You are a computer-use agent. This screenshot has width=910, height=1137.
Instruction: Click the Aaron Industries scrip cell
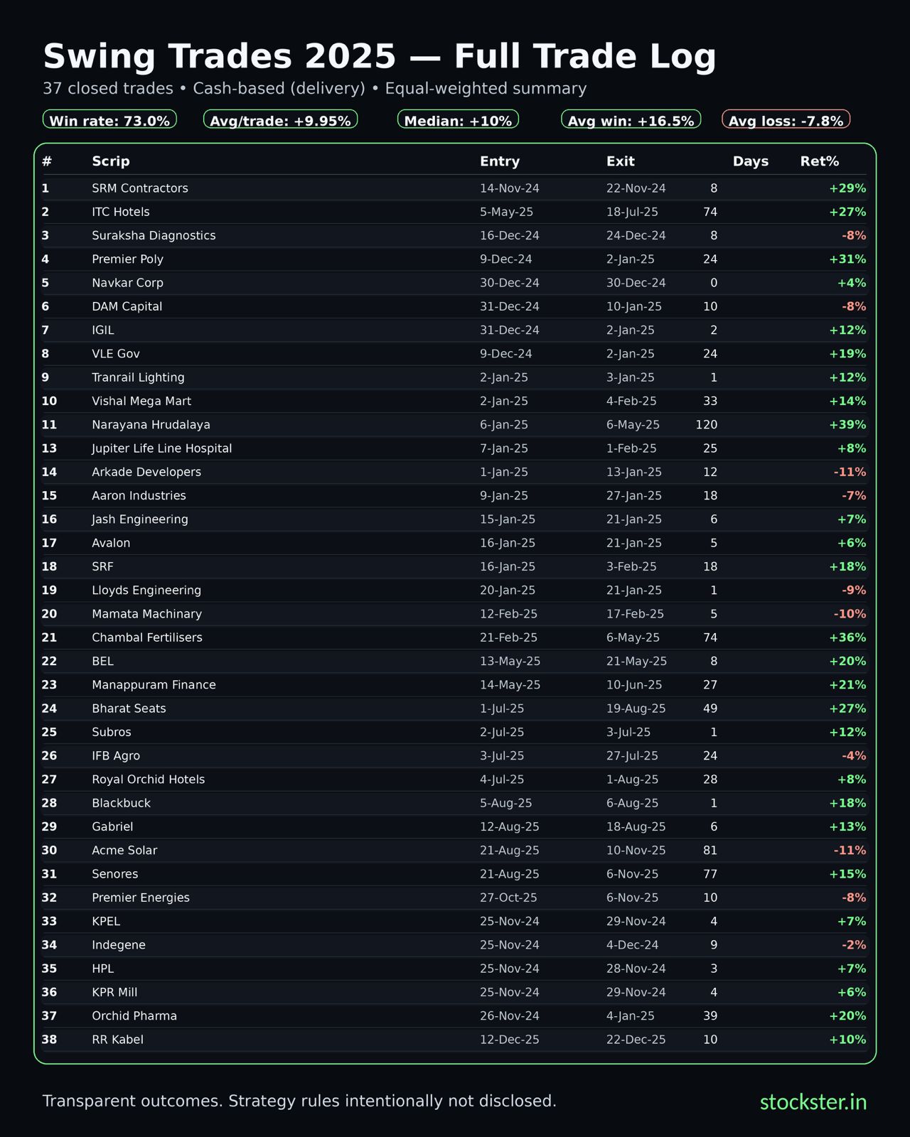(139, 495)
